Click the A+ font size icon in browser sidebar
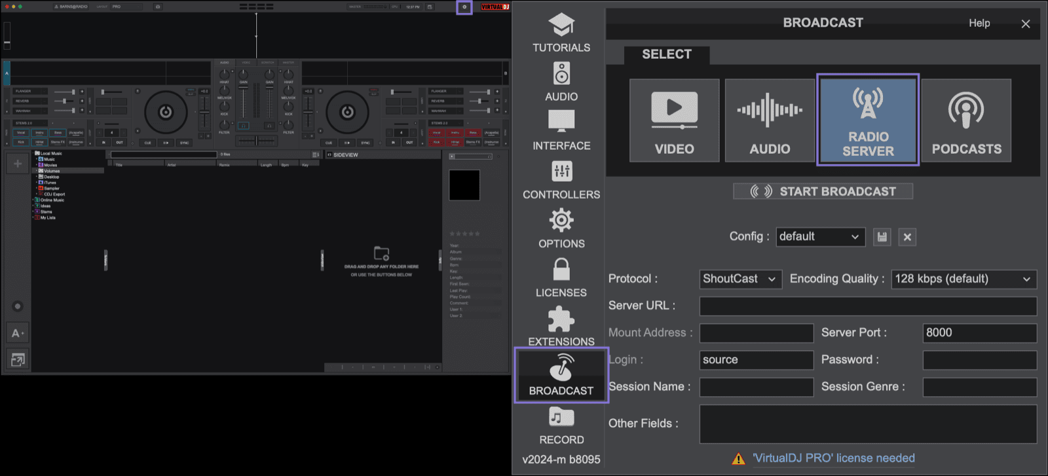This screenshot has width=1048, height=476. [x=18, y=333]
